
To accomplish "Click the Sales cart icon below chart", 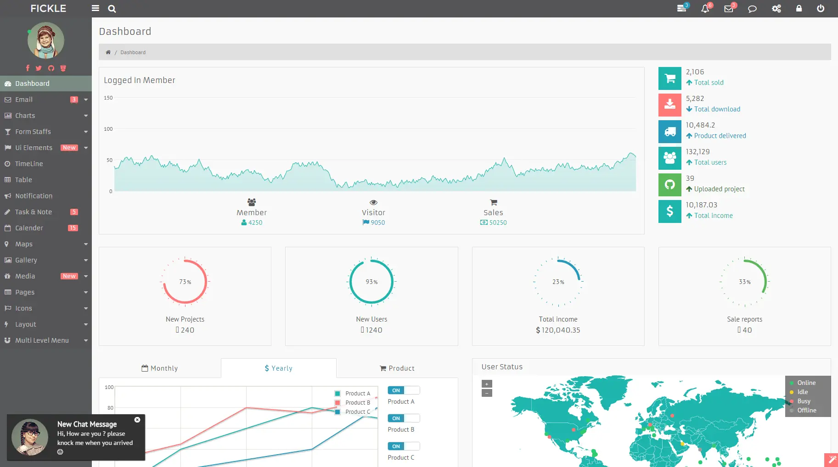I will tap(494, 202).
